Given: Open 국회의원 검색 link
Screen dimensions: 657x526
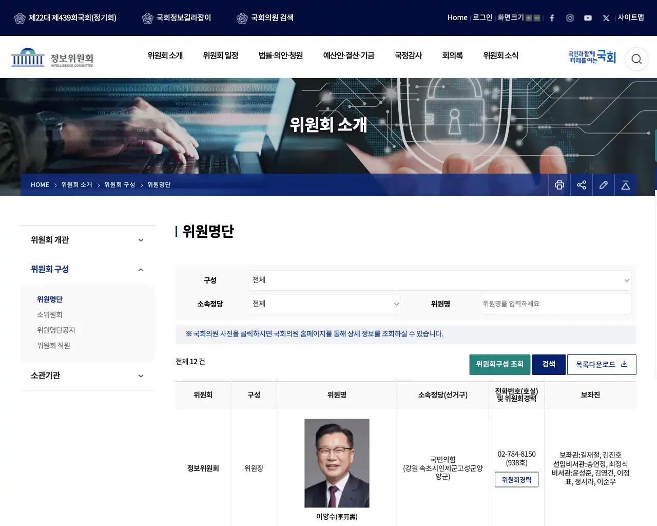Looking at the screenshot, I should pyautogui.click(x=265, y=18).
